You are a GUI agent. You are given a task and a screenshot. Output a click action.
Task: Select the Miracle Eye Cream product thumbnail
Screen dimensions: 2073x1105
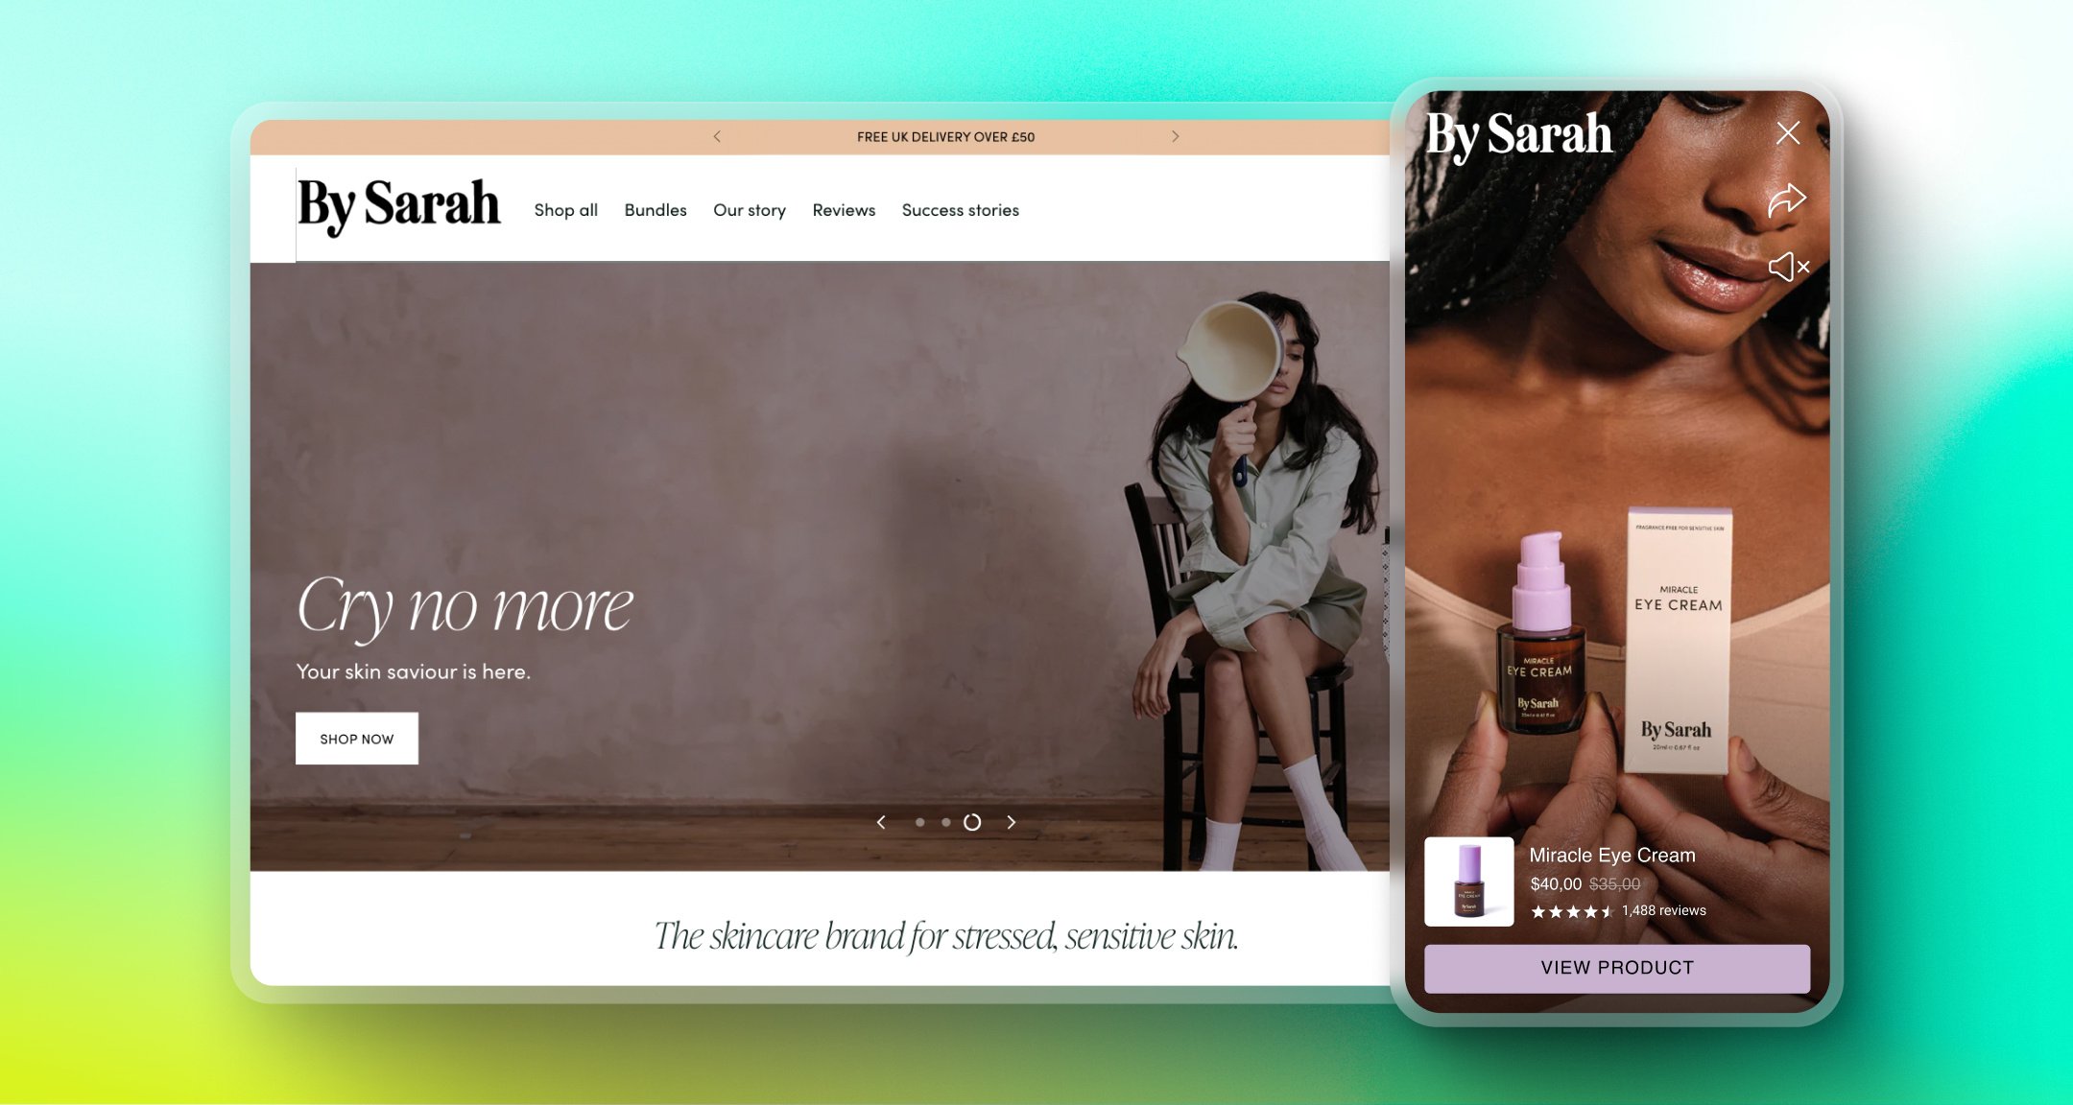click(1469, 882)
